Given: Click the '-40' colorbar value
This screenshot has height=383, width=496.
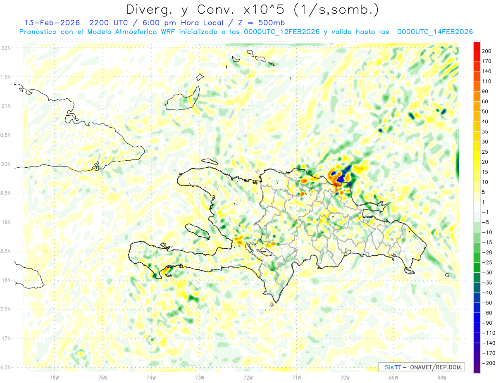Looking at the screenshot, I should tap(487, 293).
